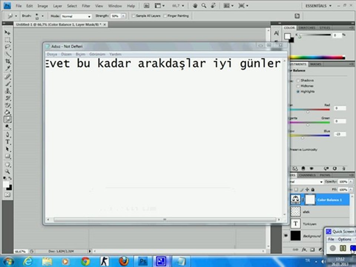Open the layer Opacity dropdown arrow
Image resolution: width=356 pixels, height=267 pixels.
(351, 182)
